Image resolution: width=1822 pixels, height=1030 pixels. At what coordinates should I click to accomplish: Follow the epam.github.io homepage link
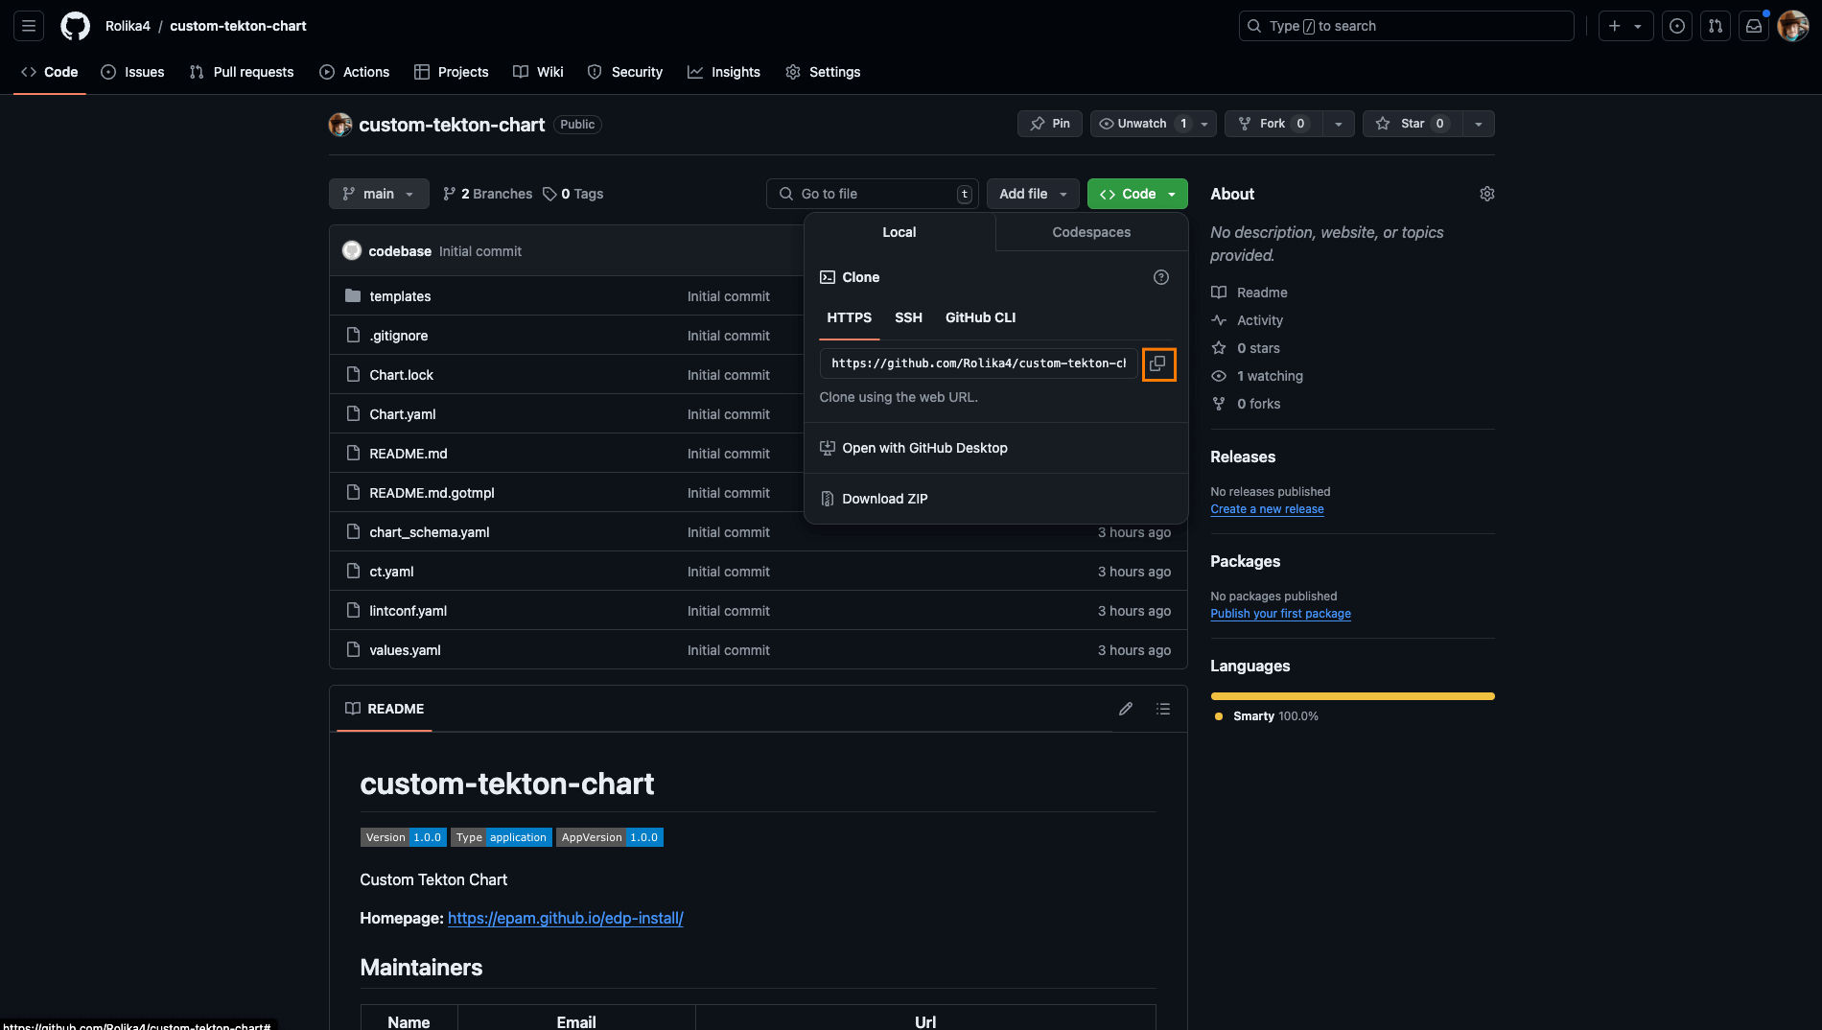coord(565,918)
